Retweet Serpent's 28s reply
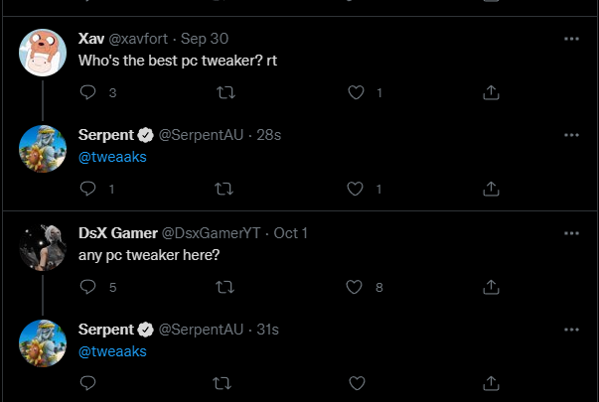The height and width of the screenshot is (402, 599). (225, 189)
